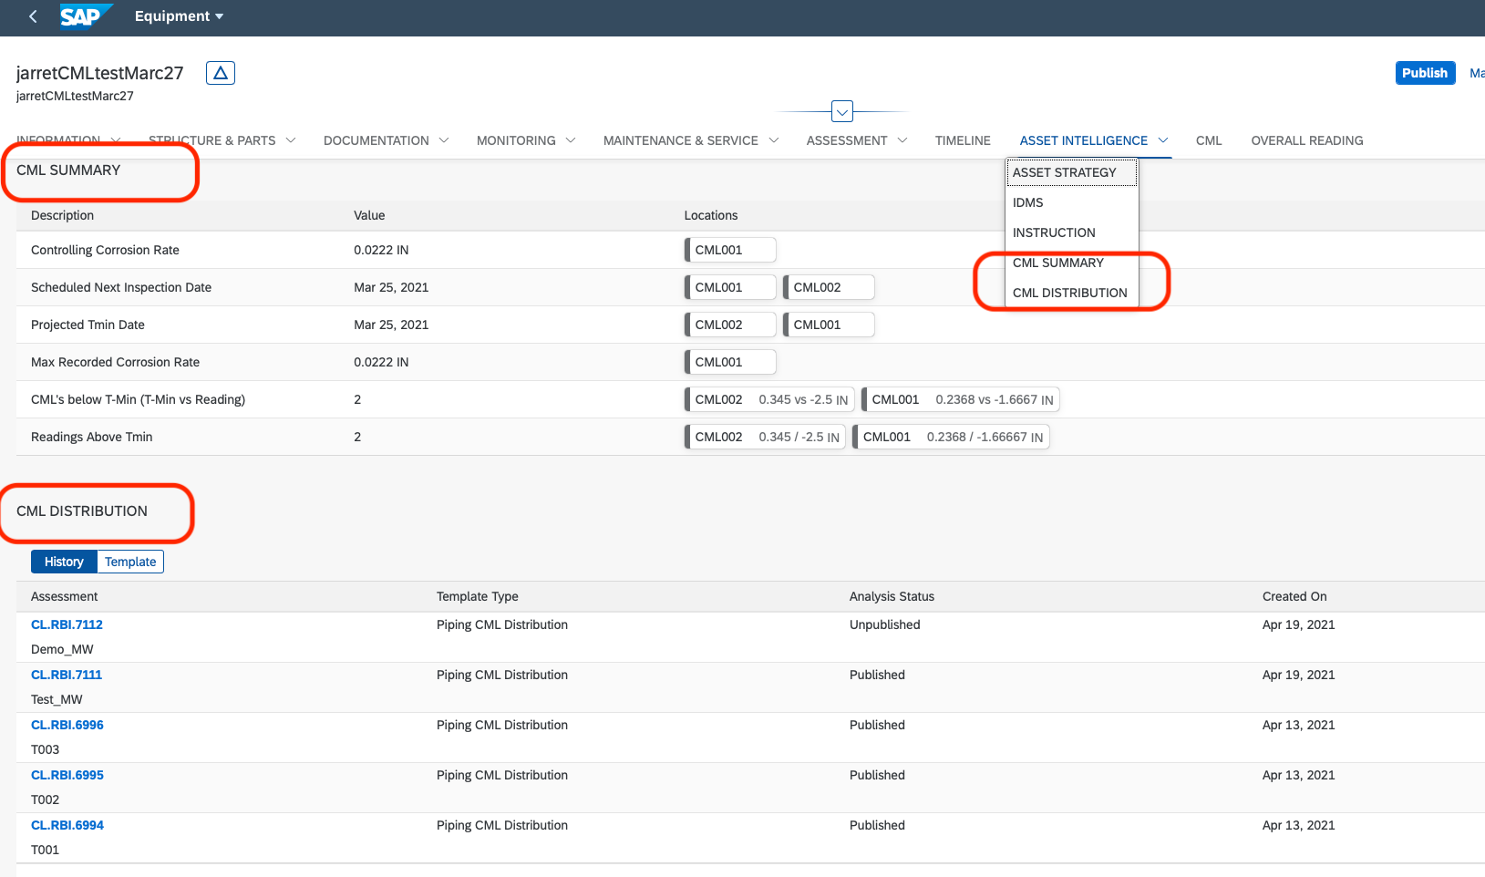Expand the Assessment tab chevron
The height and width of the screenshot is (877, 1485).
point(902,140)
